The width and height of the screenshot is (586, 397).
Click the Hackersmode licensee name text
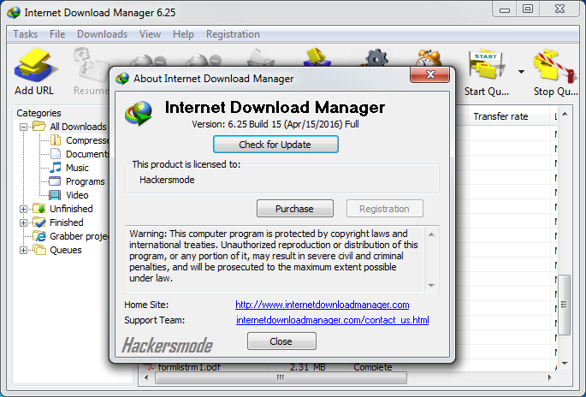point(167,180)
